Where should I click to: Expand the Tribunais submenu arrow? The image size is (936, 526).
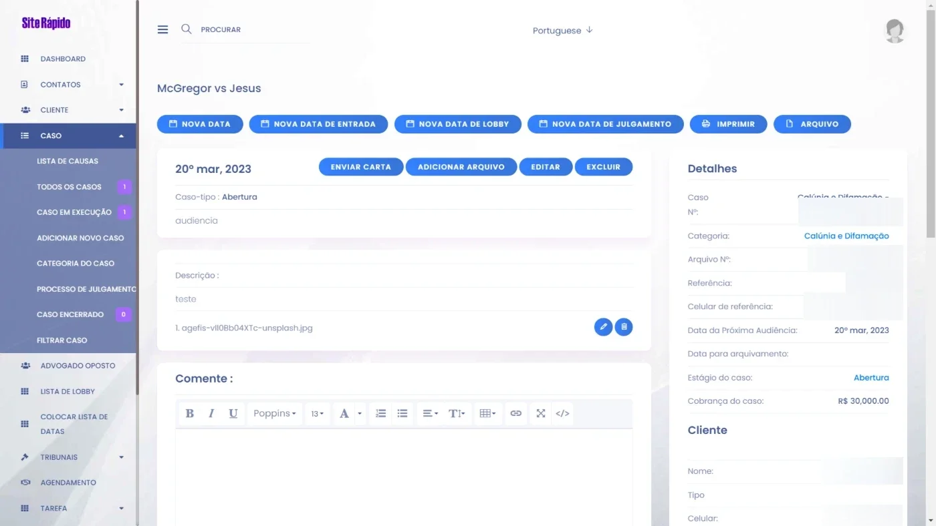pos(122,457)
